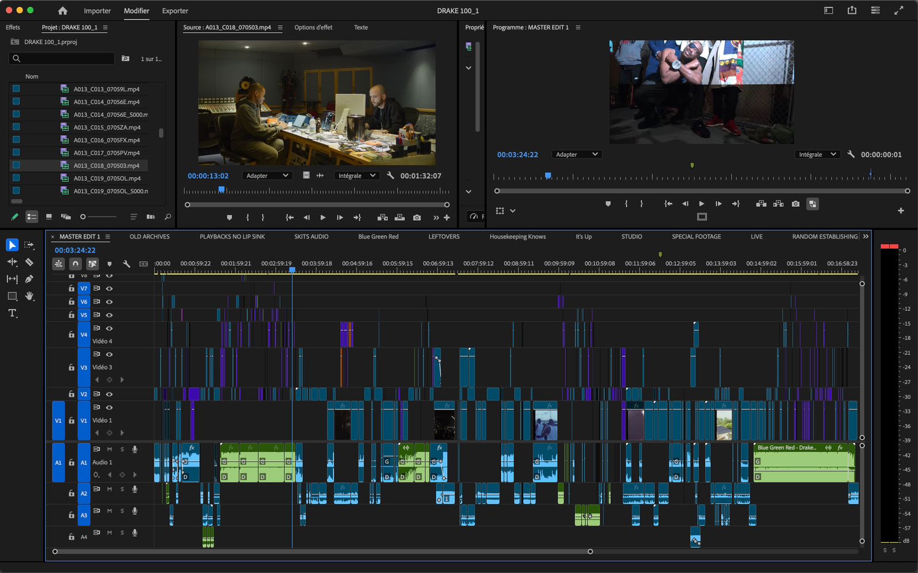Click the Home icon in header
The width and height of the screenshot is (918, 573).
[63, 10]
